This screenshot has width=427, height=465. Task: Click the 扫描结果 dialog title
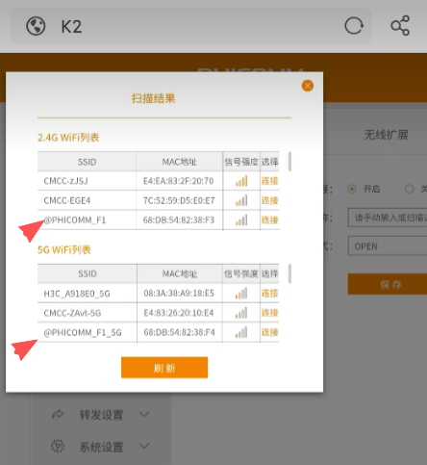coord(153,98)
